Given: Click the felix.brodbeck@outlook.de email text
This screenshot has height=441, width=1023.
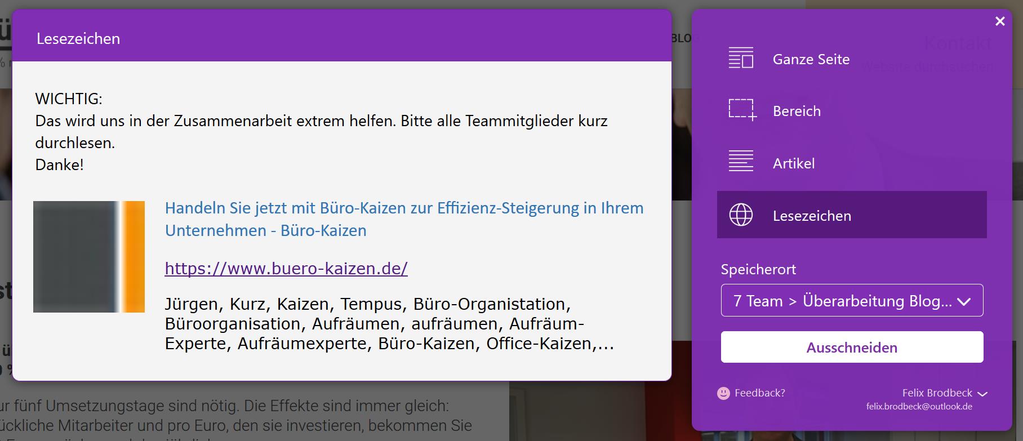Looking at the screenshot, I should 919,407.
